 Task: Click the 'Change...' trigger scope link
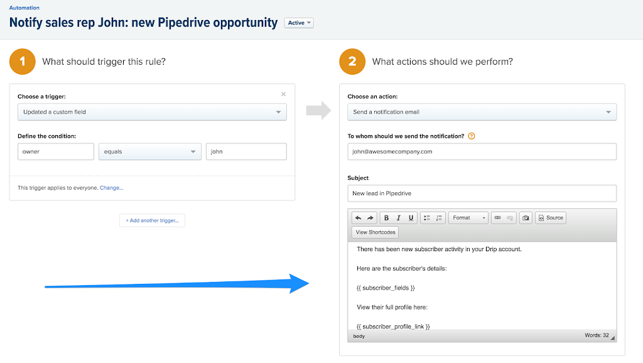click(112, 188)
